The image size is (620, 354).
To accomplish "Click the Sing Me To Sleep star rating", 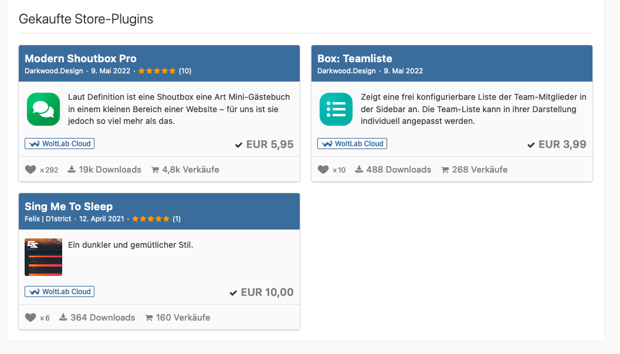I will click(151, 219).
